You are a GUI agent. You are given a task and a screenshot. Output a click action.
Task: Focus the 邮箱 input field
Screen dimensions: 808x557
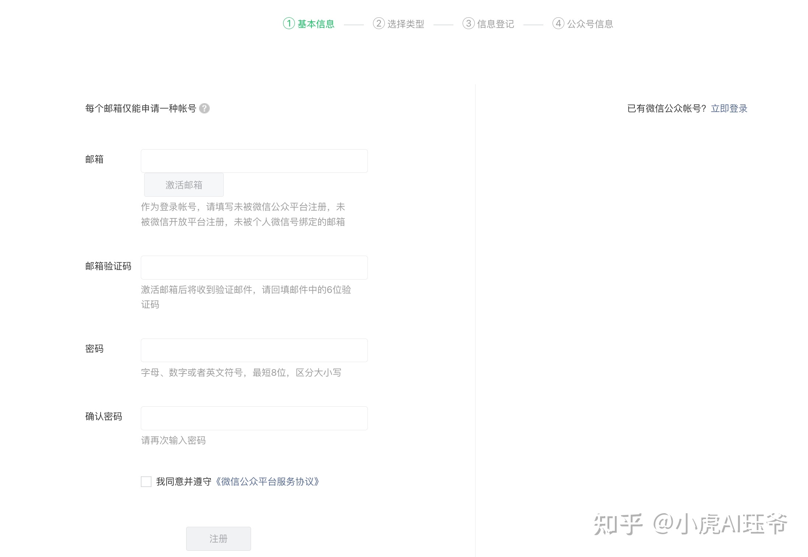[254, 161]
